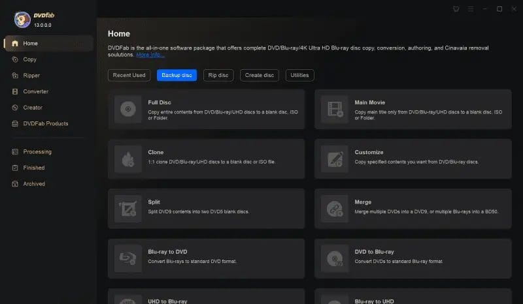Select the Home sidebar icon
The image size is (523, 304).
(14, 43)
